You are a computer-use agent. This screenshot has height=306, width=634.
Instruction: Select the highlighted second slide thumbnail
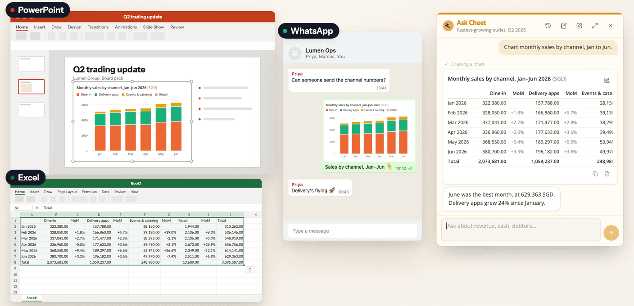(31, 86)
